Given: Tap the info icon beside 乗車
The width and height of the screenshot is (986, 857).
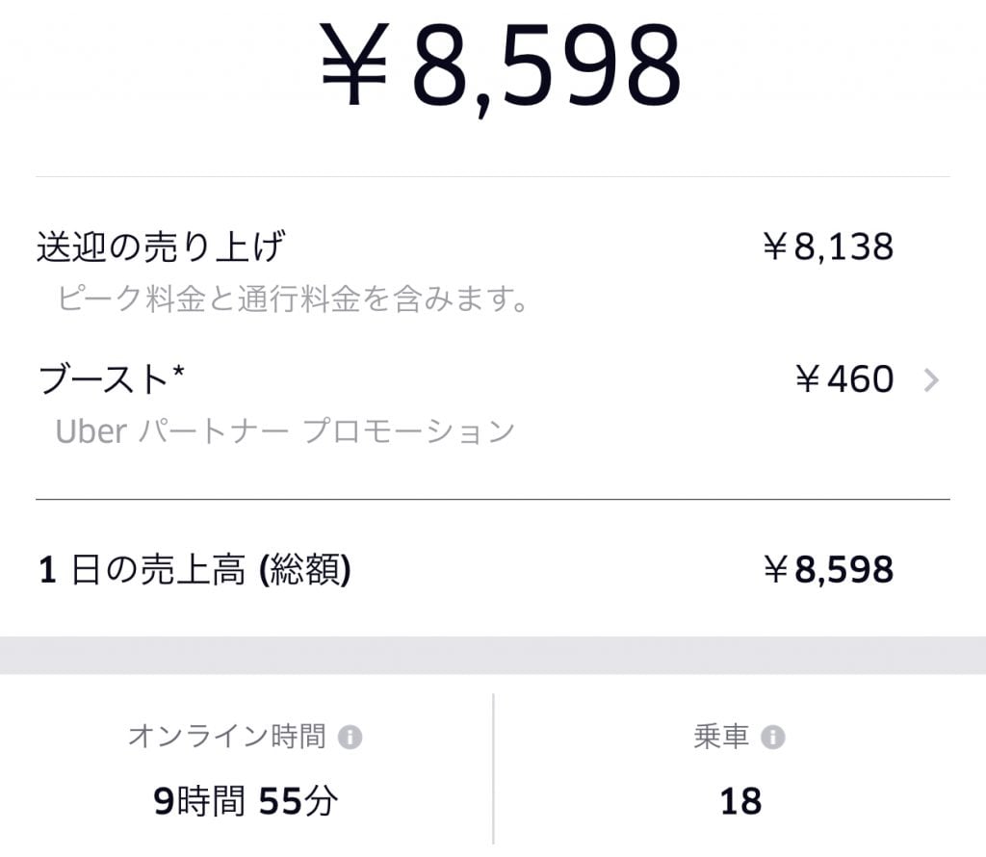Looking at the screenshot, I should [x=772, y=738].
